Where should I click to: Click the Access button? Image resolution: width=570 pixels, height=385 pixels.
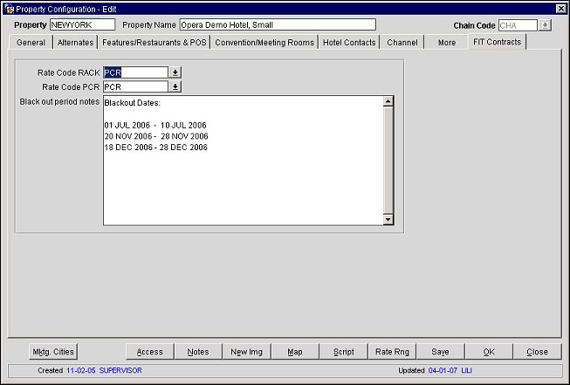pyautogui.click(x=150, y=352)
